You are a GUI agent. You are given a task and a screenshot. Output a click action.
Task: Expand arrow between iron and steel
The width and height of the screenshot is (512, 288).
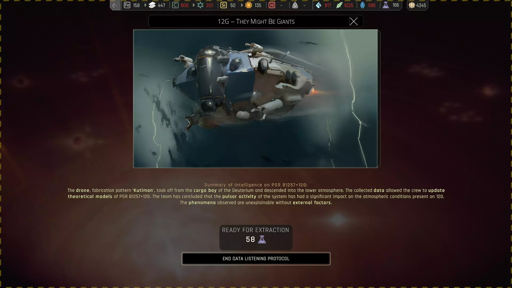[x=145, y=5]
